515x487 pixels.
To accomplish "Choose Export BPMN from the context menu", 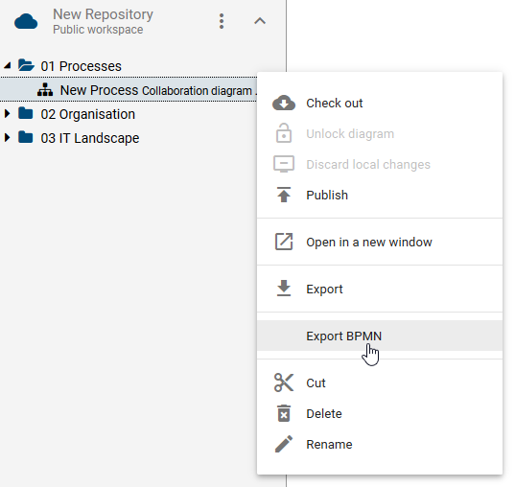I will point(380,336).
